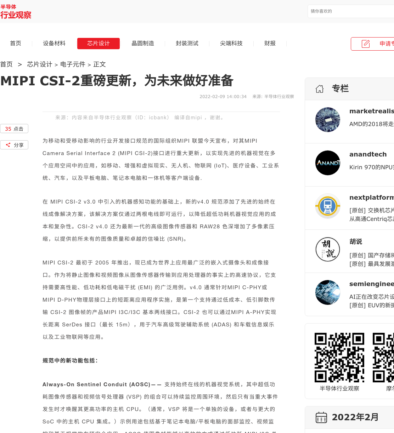The image size is (394, 433).
Task: Click the 半导体行业观察 QR code
Action: (x=339, y=358)
